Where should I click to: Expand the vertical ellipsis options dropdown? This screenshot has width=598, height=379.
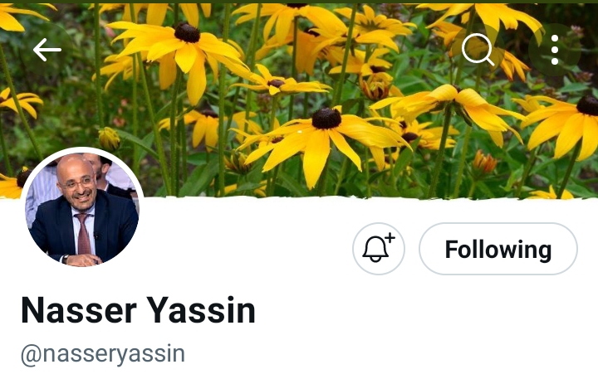(555, 50)
